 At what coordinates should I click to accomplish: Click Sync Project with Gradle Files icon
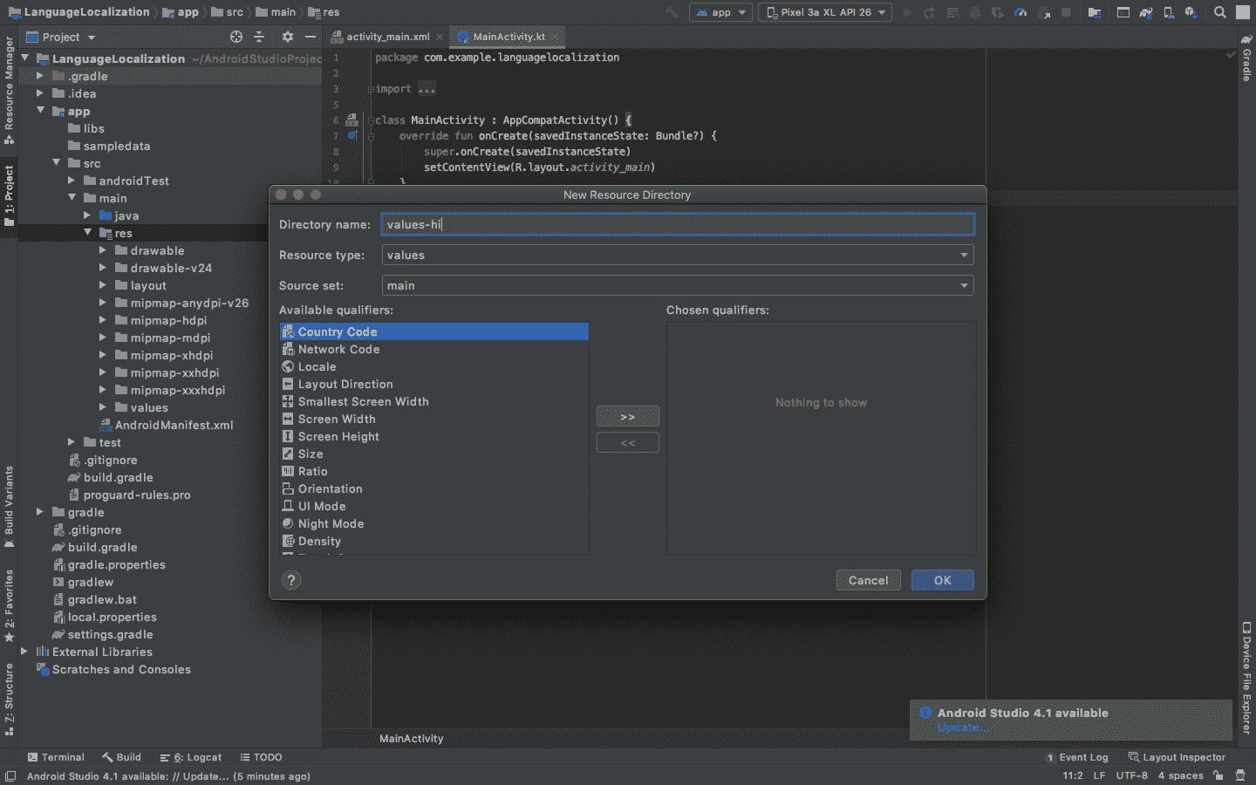click(1146, 12)
